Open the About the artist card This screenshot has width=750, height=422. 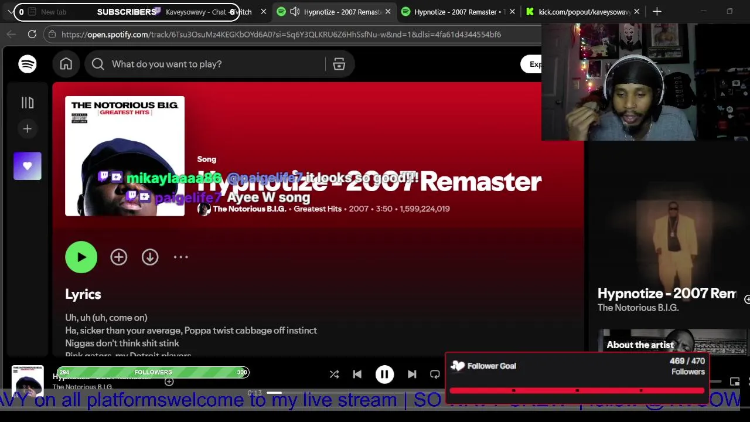tap(673, 342)
